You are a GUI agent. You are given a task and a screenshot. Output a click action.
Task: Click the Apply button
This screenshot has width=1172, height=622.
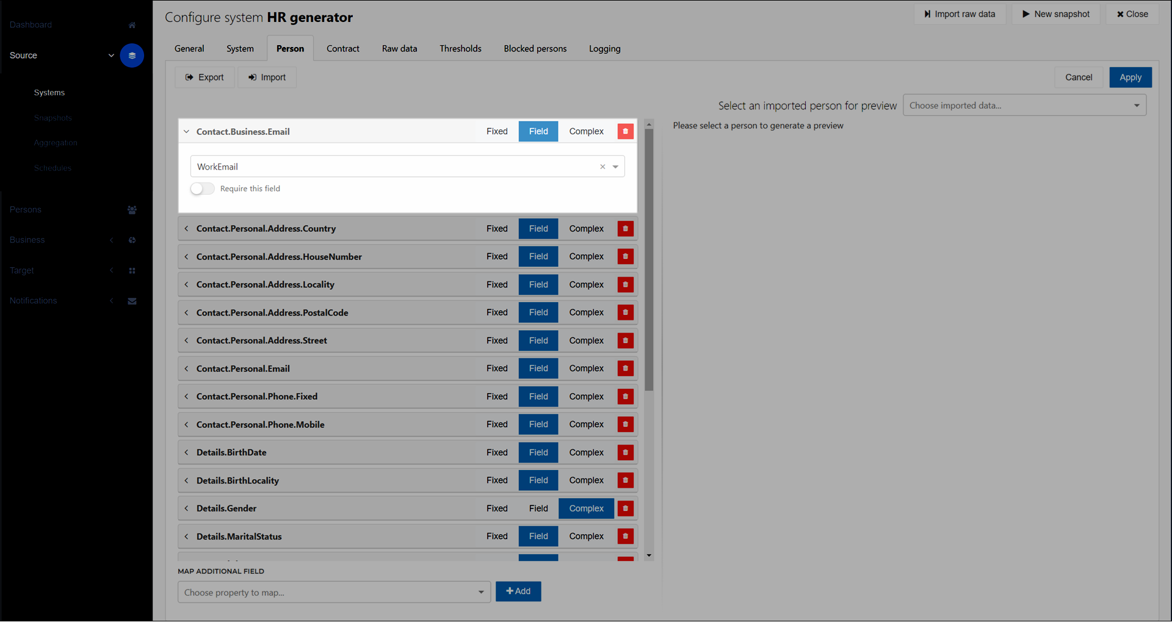coord(1130,78)
